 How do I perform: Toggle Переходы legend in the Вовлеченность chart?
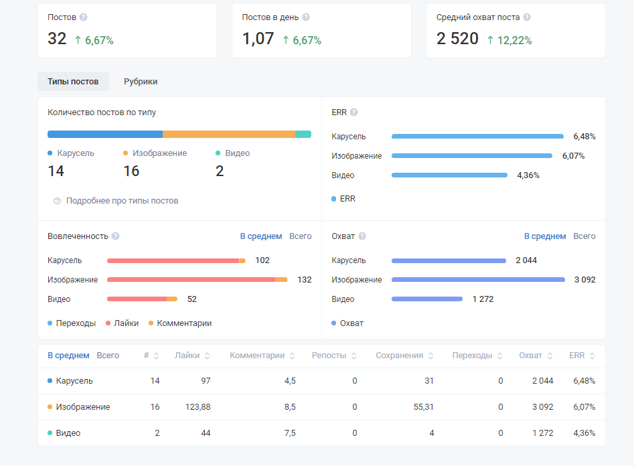(x=72, y=323)
